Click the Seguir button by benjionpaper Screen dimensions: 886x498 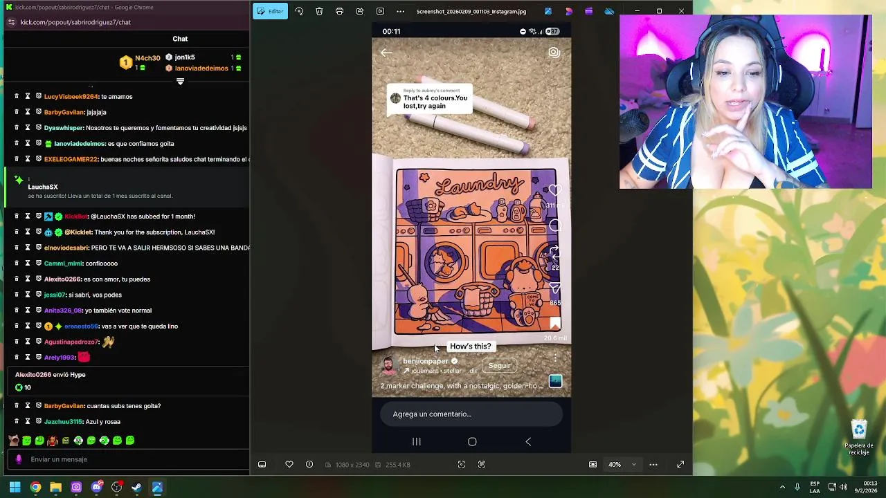point(499,366)
